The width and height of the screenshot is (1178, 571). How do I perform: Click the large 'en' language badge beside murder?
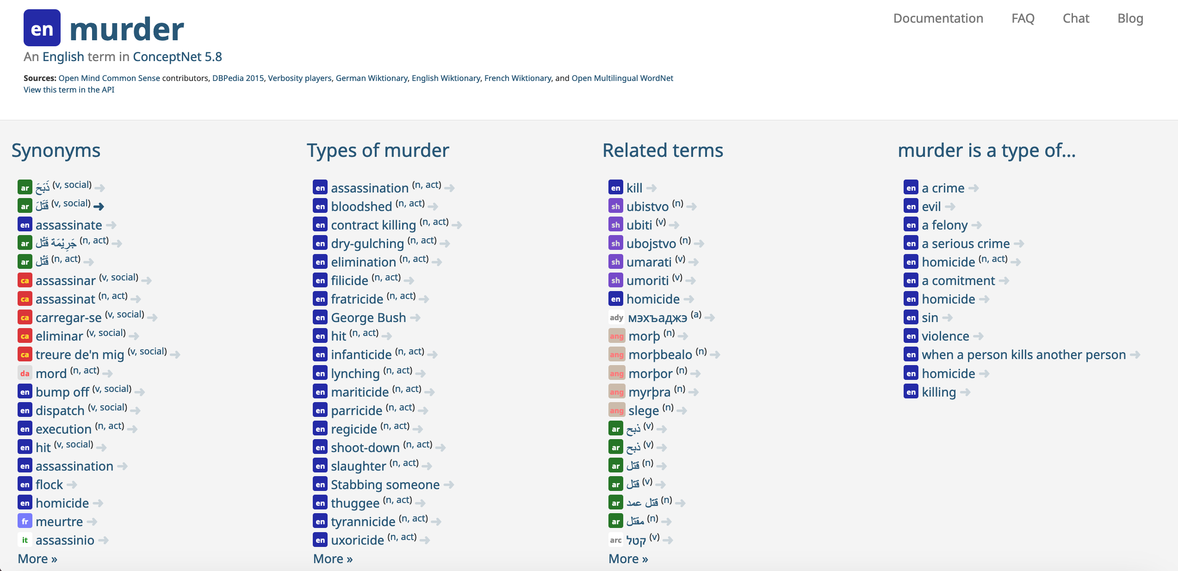(x=42, y=28)
